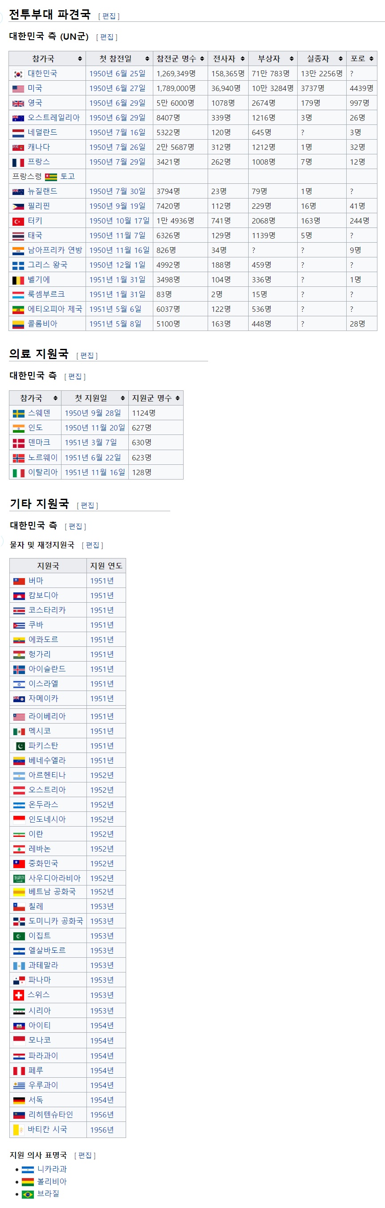Open the 인도 link in medical table
Image resolution: width=385 pixels, height=1208 pixels.
coord(36,428)
